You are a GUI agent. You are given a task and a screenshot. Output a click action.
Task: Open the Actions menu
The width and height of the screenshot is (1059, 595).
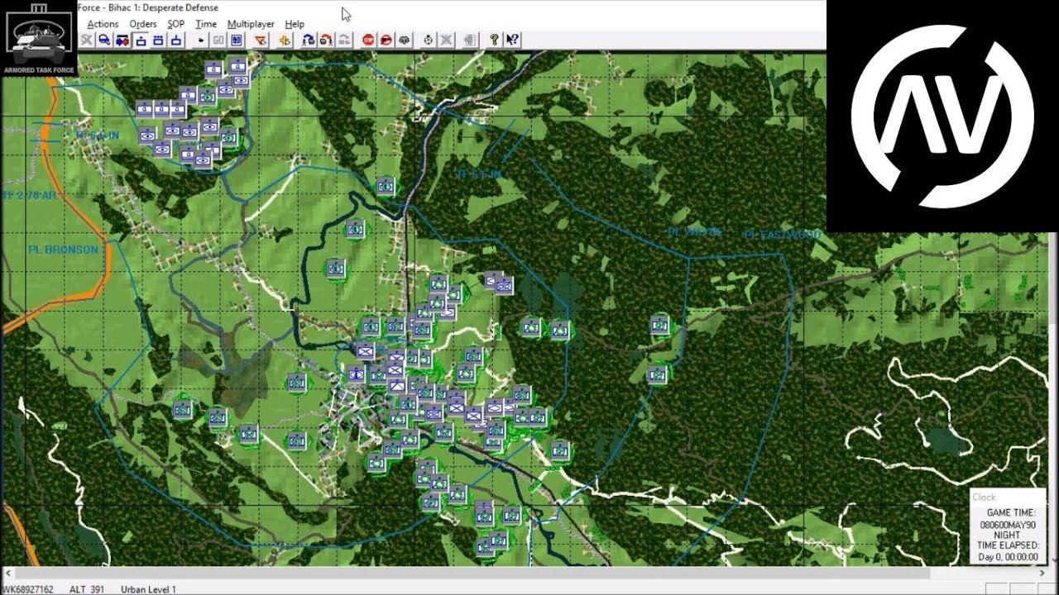tap(103, 24)
